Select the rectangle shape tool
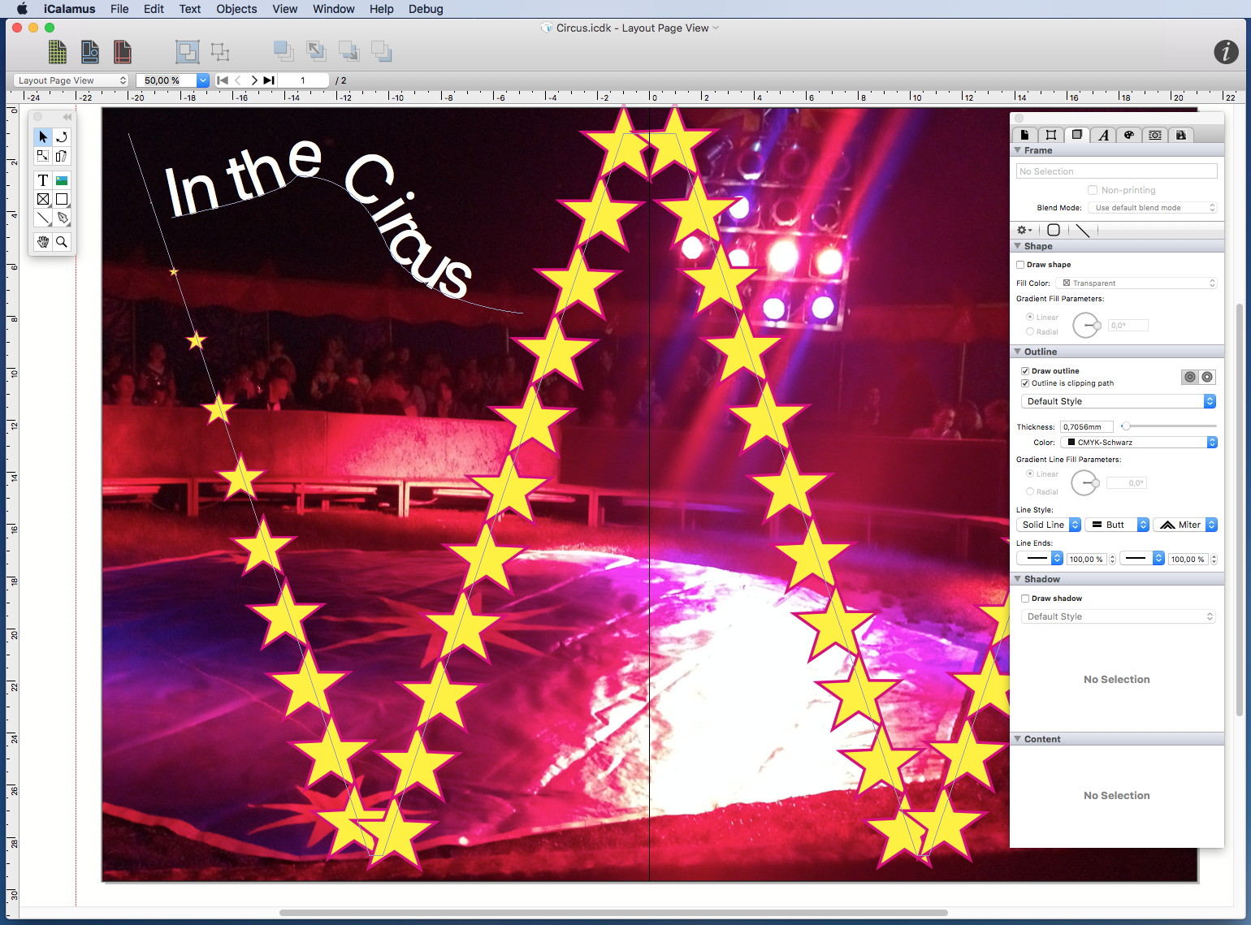Viewport: 1251px width, 925px height. tap(62, 199)
